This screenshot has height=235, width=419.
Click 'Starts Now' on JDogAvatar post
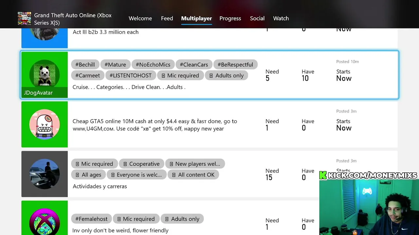344,75
